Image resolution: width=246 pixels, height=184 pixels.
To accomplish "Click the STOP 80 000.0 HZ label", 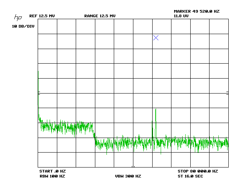I will (x=198, y=171).
